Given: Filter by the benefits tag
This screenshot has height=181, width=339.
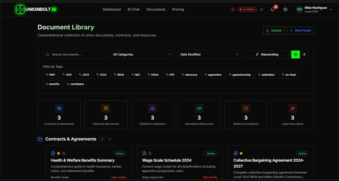Looking at the screenshot, I should point(53,84).
